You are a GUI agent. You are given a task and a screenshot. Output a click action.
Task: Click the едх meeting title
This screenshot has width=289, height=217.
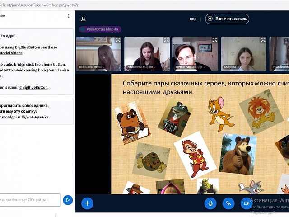click(193, 19)
